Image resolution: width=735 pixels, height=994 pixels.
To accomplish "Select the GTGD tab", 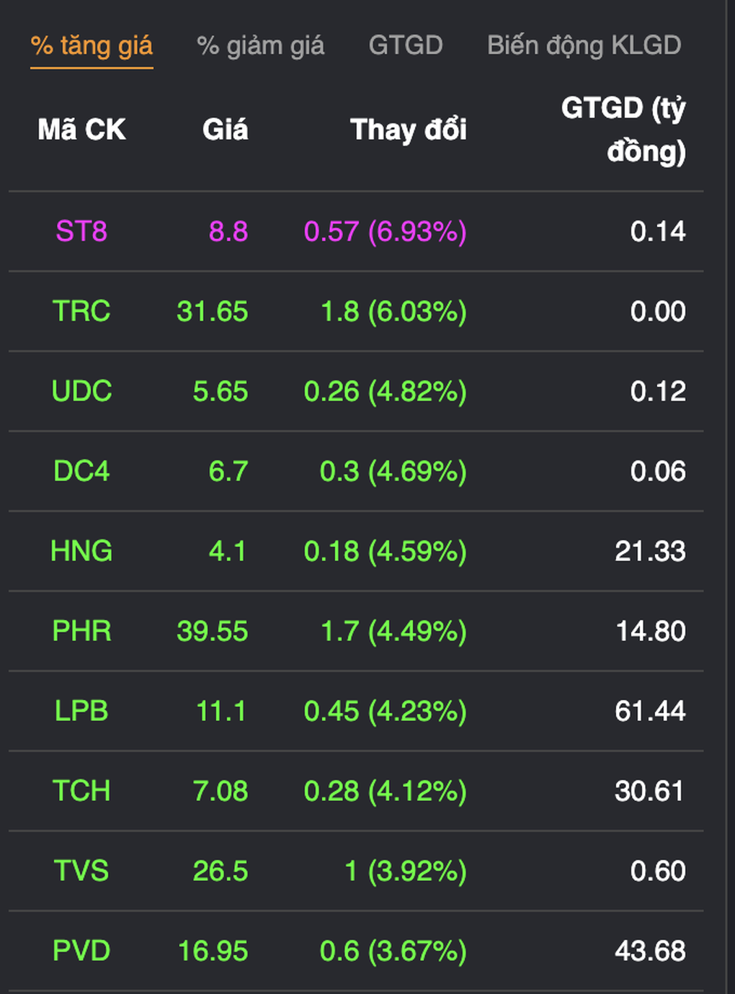I will [x=406, y=45].
